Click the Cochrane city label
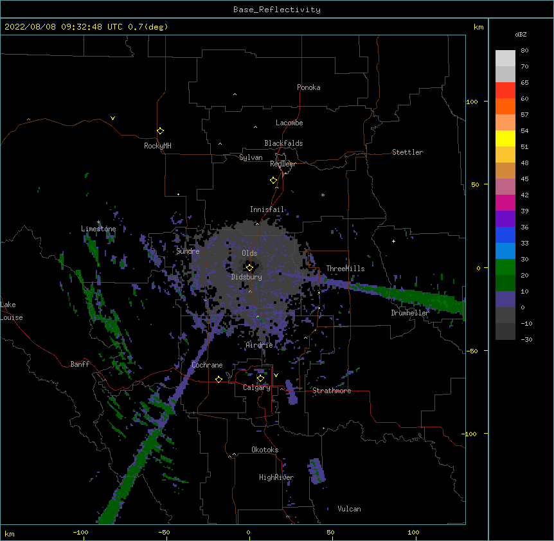 [207, 365]
